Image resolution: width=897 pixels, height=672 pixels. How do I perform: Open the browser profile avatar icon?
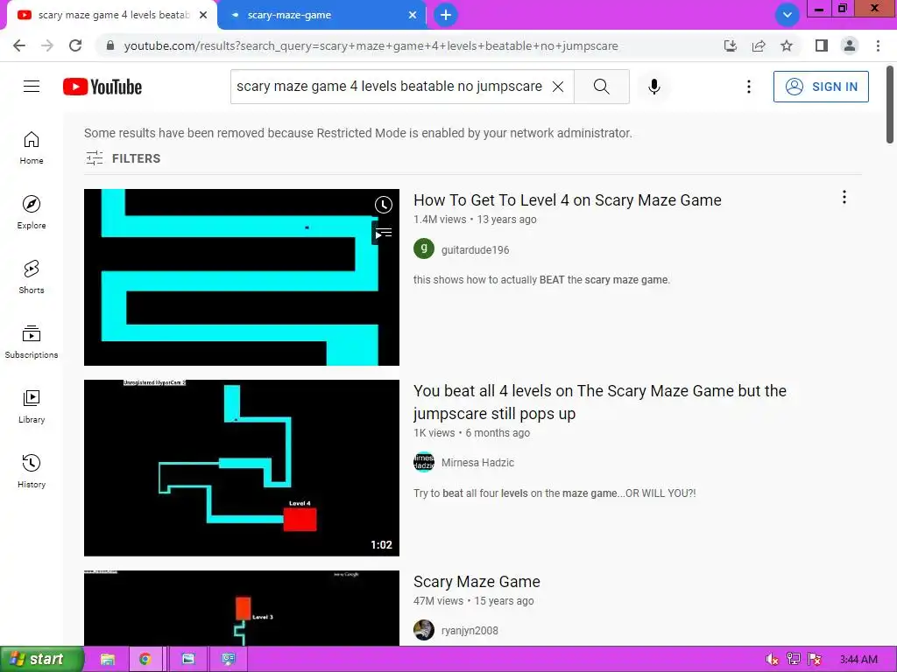coord(850,45)
